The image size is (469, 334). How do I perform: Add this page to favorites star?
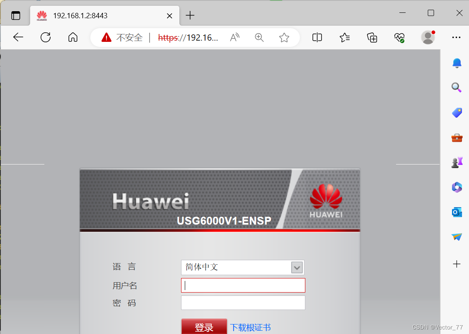[x=284, y=37]
